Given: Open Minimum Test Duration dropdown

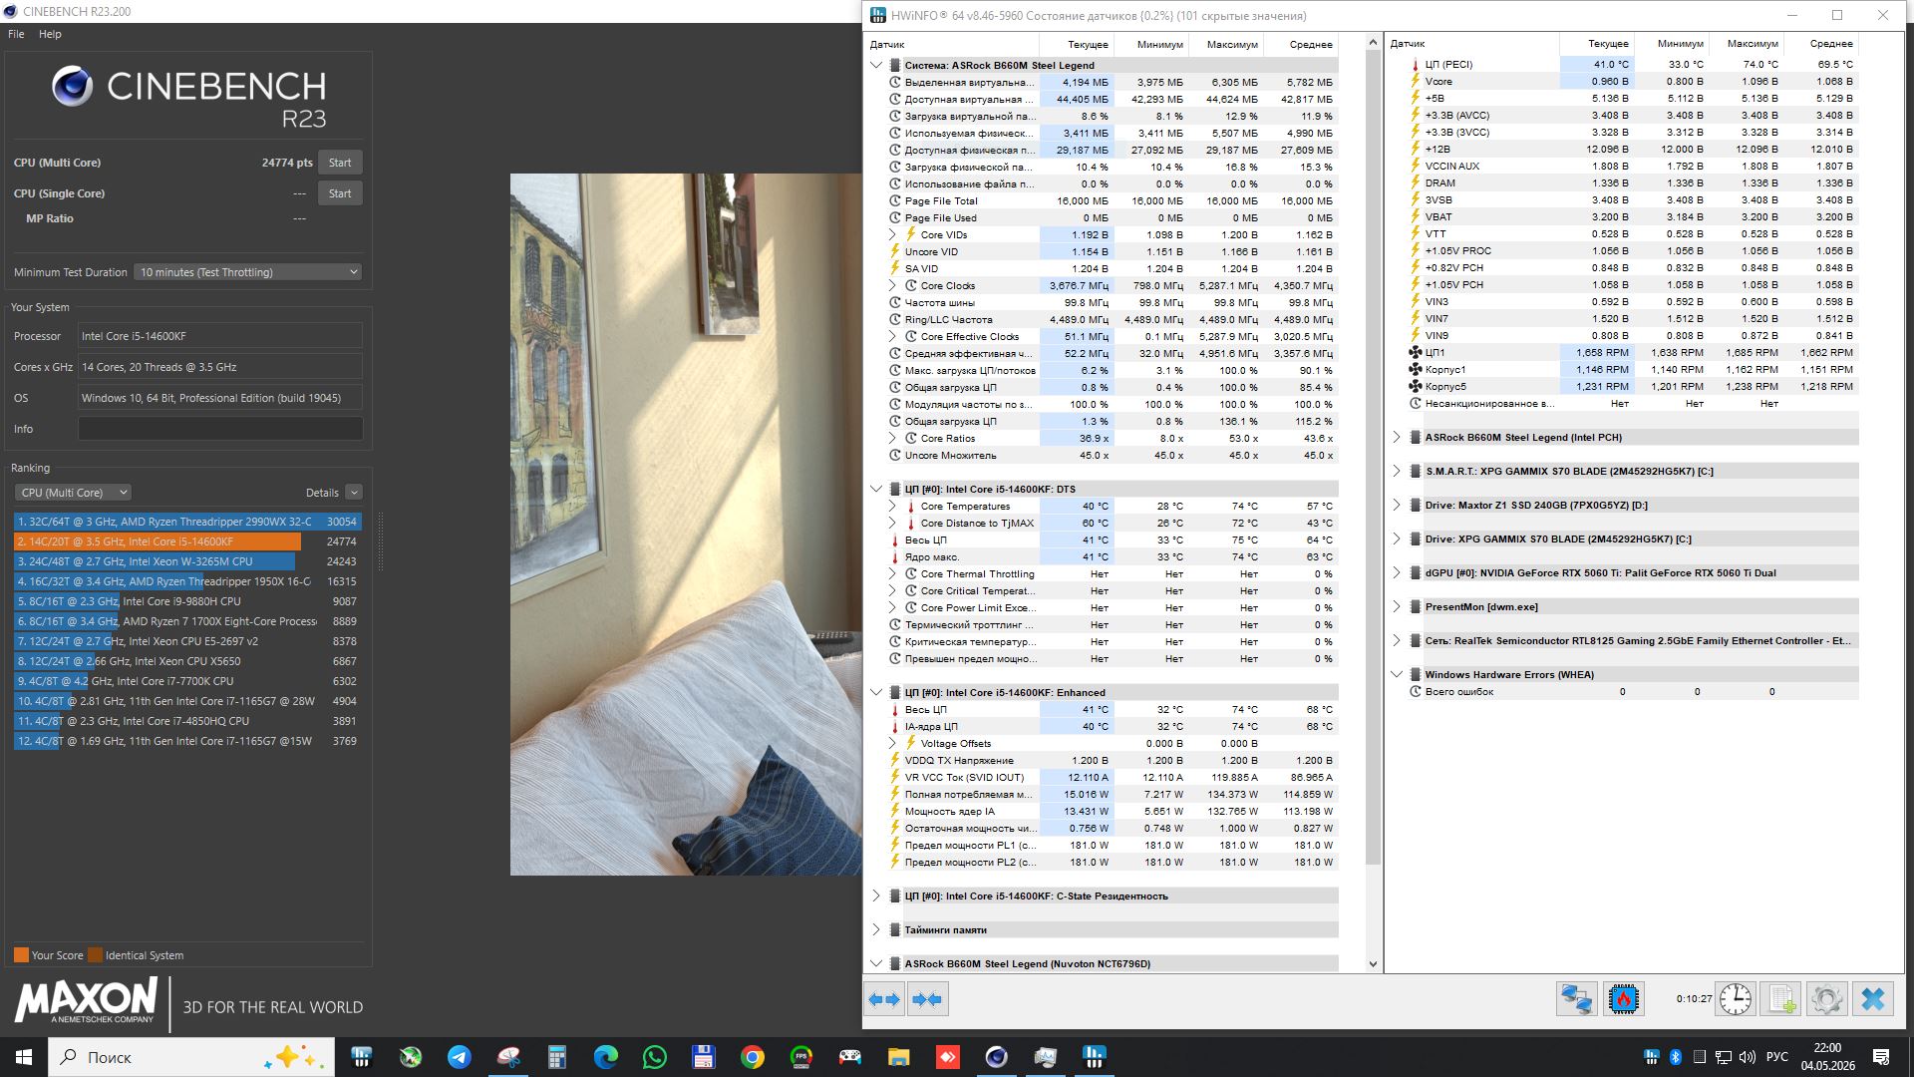Looking at the screenshot, I should tap(248, 272).
